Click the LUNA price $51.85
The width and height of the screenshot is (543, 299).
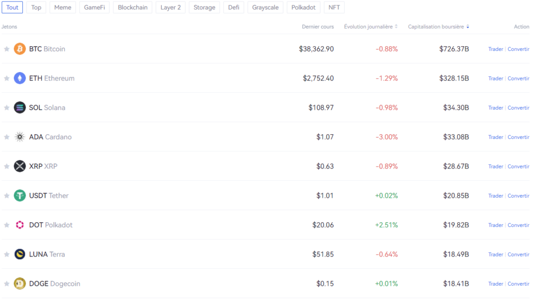click(x=323, y=254)
